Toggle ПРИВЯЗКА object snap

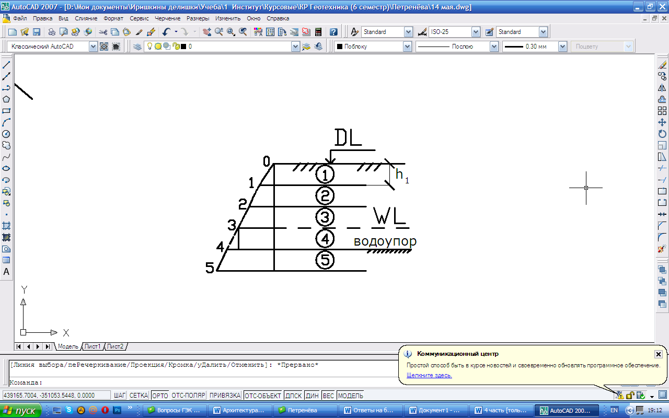click(x=225, y=396)
